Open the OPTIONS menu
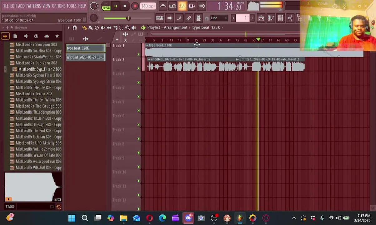The height and width of the screenshot is (225, 376). 59,6
